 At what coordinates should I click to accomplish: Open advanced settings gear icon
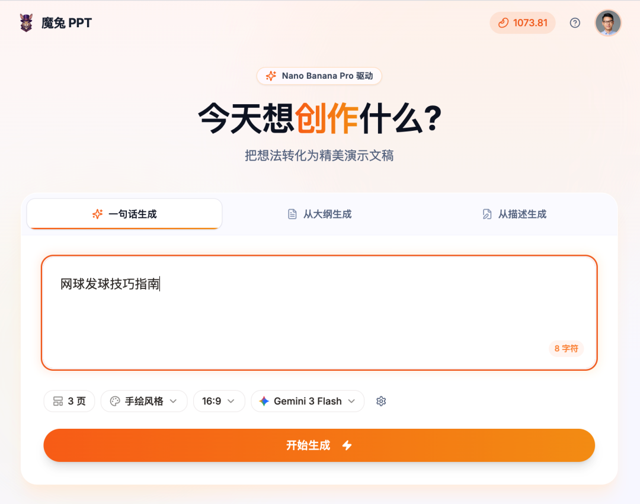point(381,402)
